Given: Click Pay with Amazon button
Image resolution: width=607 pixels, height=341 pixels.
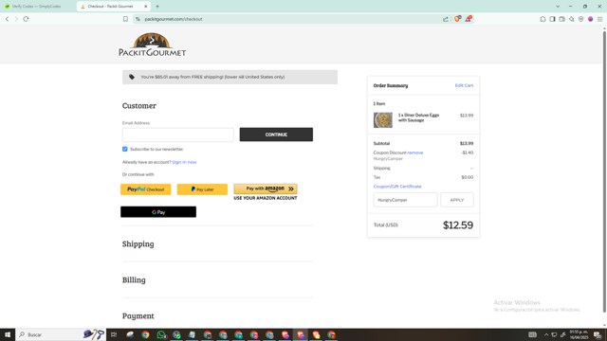Looking at the screenshot, I should tap(266, 188).
